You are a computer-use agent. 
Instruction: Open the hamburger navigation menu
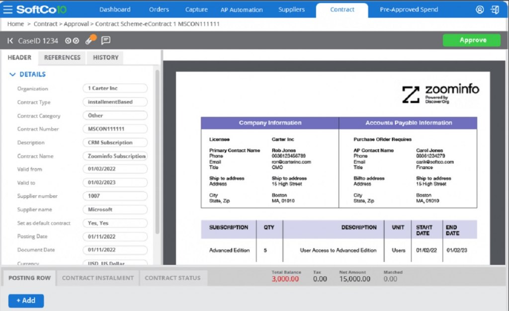tap(8, 9)
